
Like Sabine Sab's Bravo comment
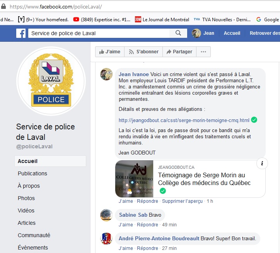tap(126, 224)
